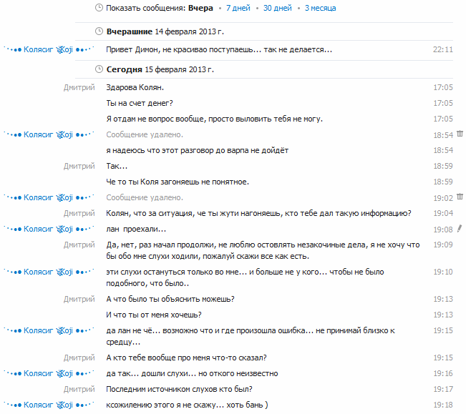The height and width of the screenshot is (414, 466).
Task: Click Дмитрий name beside 'Здарова Колян'
Action: [x=79, y=87]
